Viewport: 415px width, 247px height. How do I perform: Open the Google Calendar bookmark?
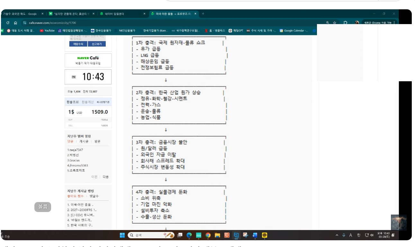[x=293, y=31]
